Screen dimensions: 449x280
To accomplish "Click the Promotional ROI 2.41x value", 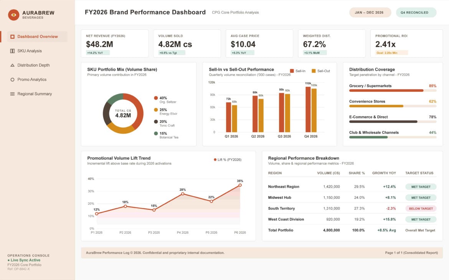I will (x=385, y=44).
